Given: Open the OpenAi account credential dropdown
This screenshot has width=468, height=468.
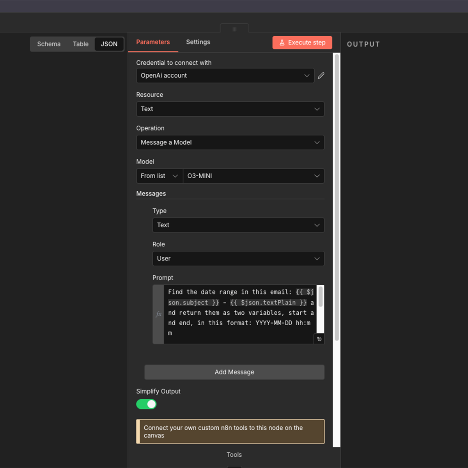Looking at the screenshot, I should [x=225, y=75].
